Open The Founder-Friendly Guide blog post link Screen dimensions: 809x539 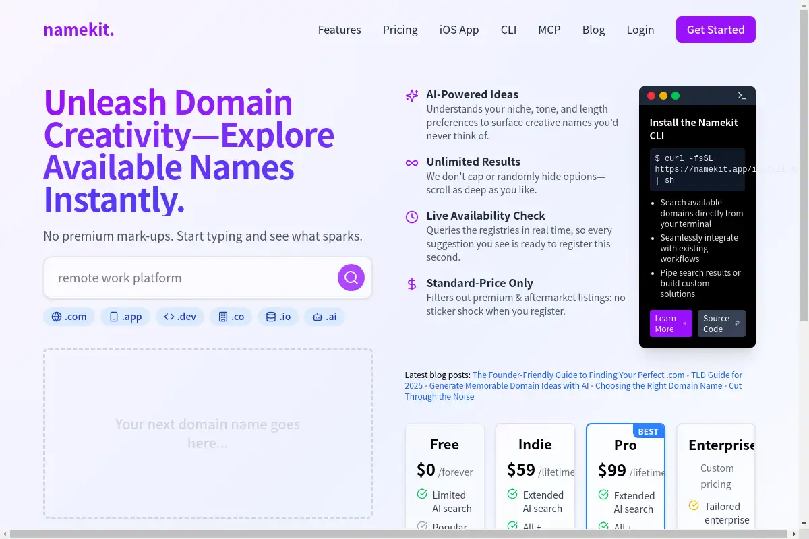(x=578, y=375)
